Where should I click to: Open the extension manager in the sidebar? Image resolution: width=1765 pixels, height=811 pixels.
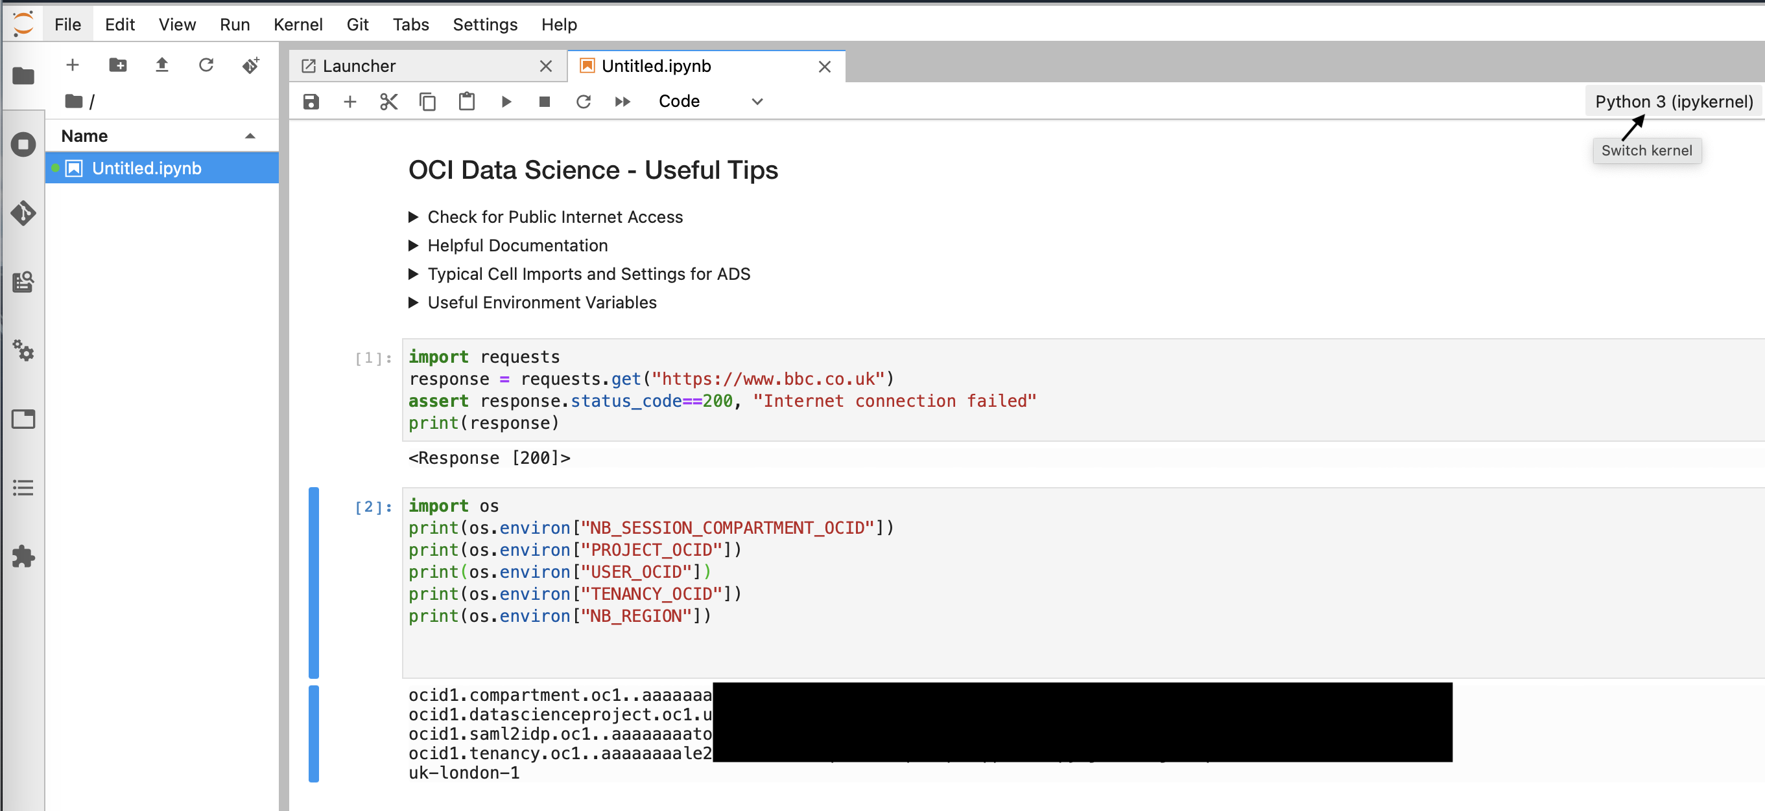point(23,556)
